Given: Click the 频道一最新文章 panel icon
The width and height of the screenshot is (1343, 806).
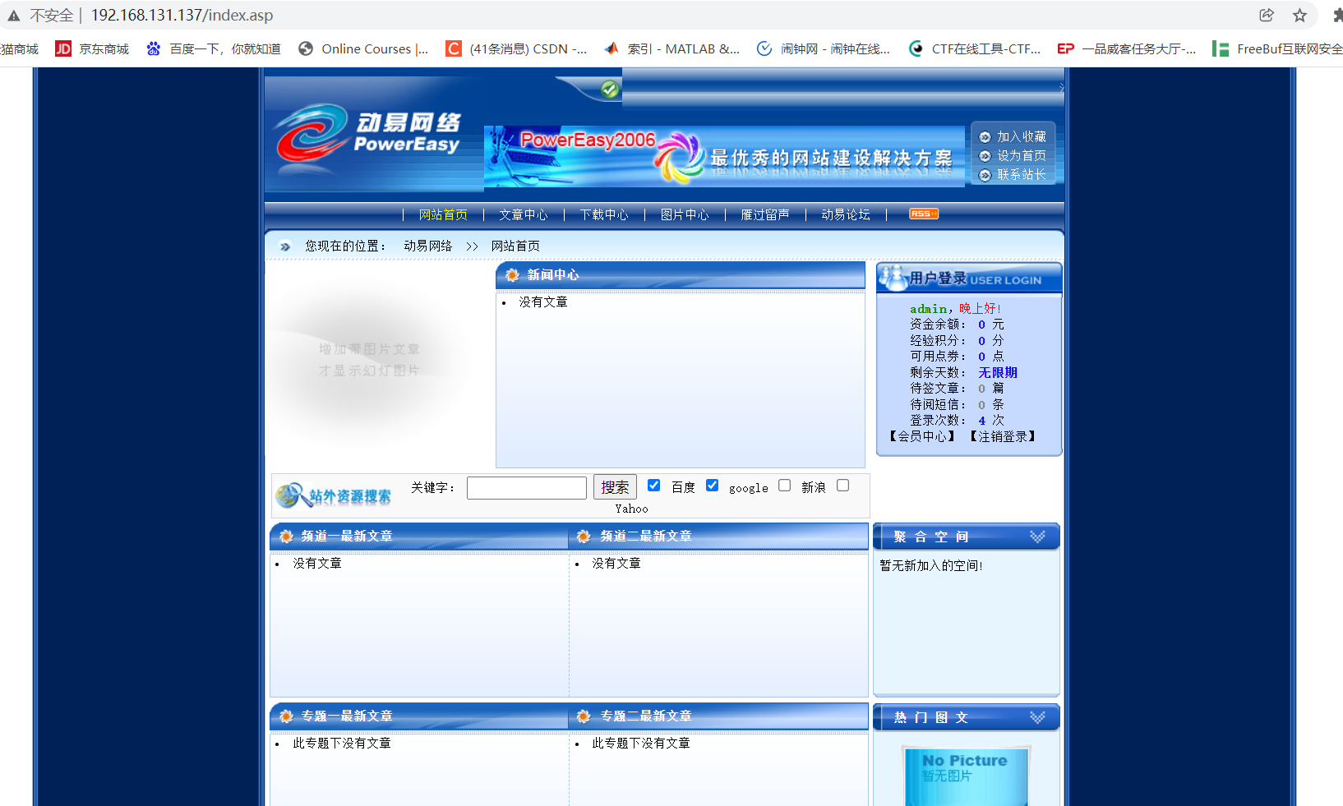Looking at the screenshot, I should point(285,536).
